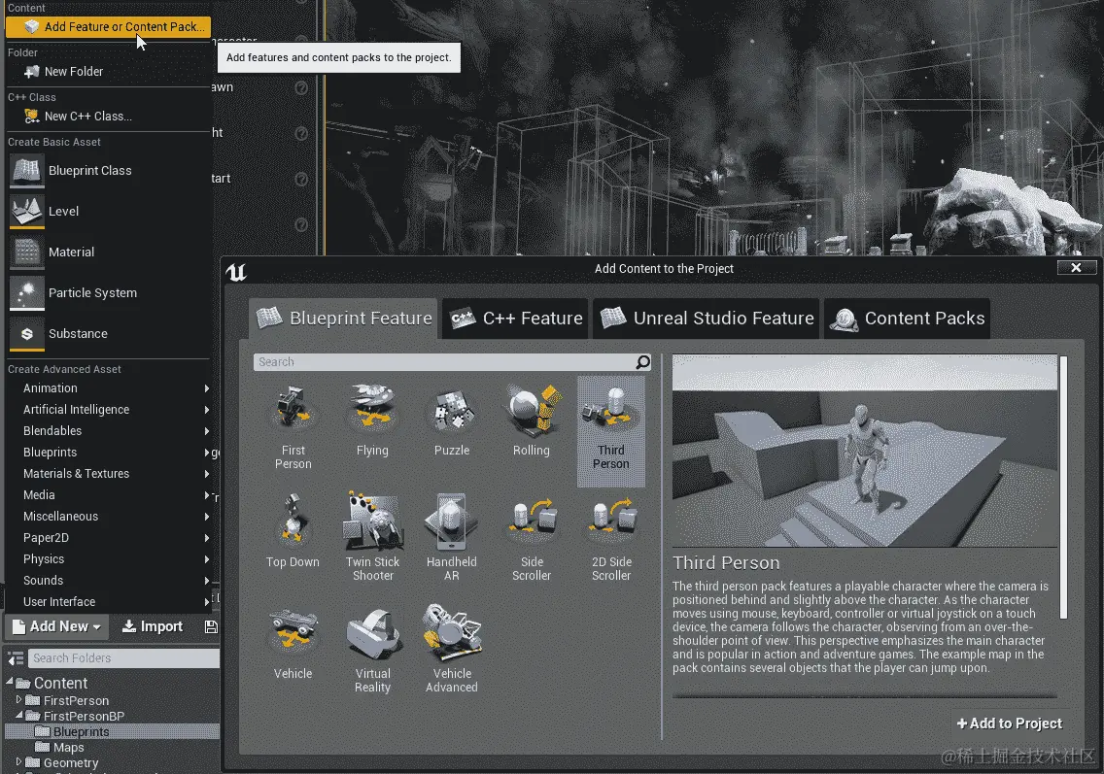Select the Vehicle Advanced template icon
1104x774 pixels.
point(451,631)
